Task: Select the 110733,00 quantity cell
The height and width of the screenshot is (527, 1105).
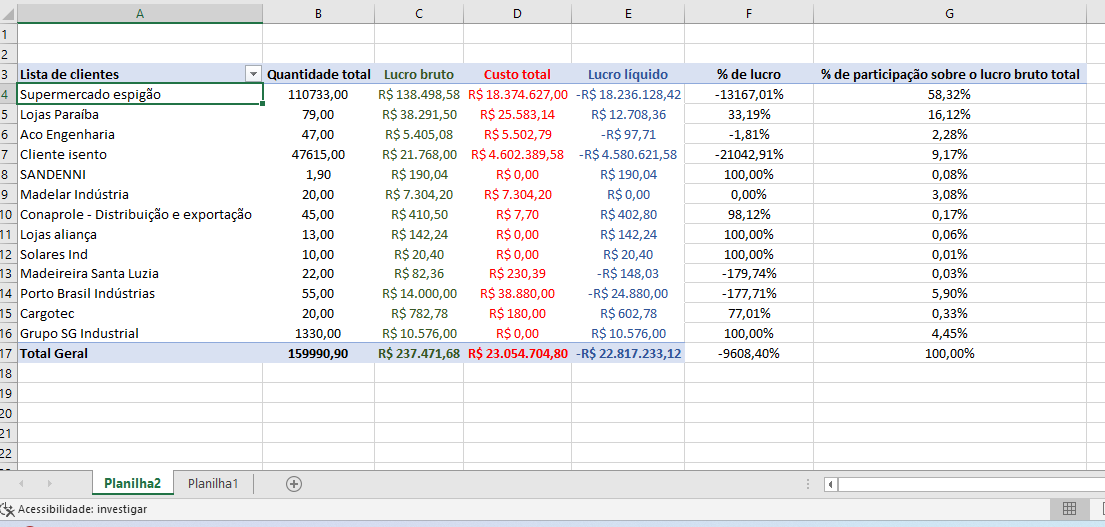Action: coord(318,94)
